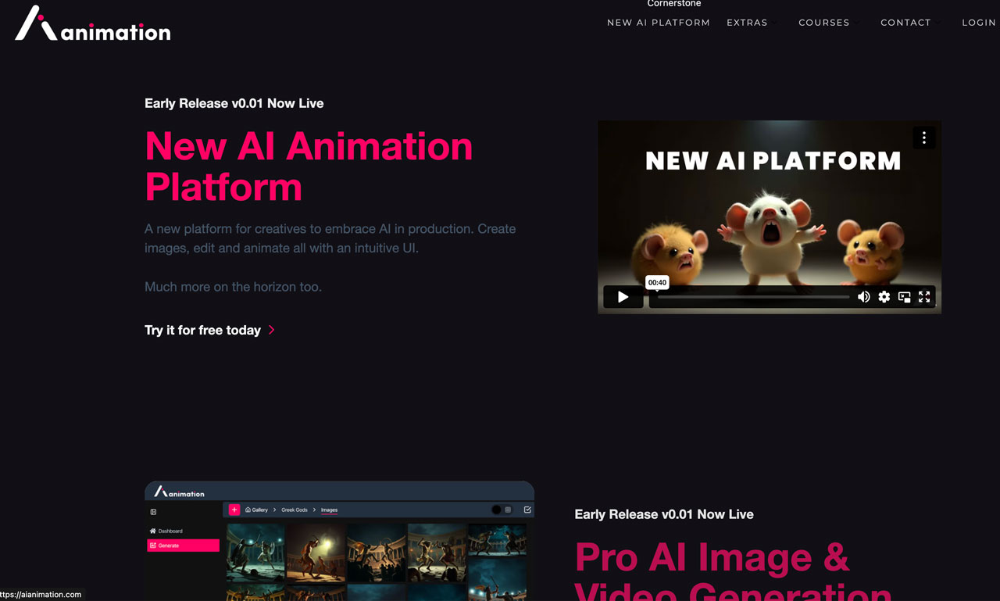The width and height of the screenshot is (1000, 601).
Task: Flip the theme toggle switch in the gallery toolbar
Action: tap(495, 509)
